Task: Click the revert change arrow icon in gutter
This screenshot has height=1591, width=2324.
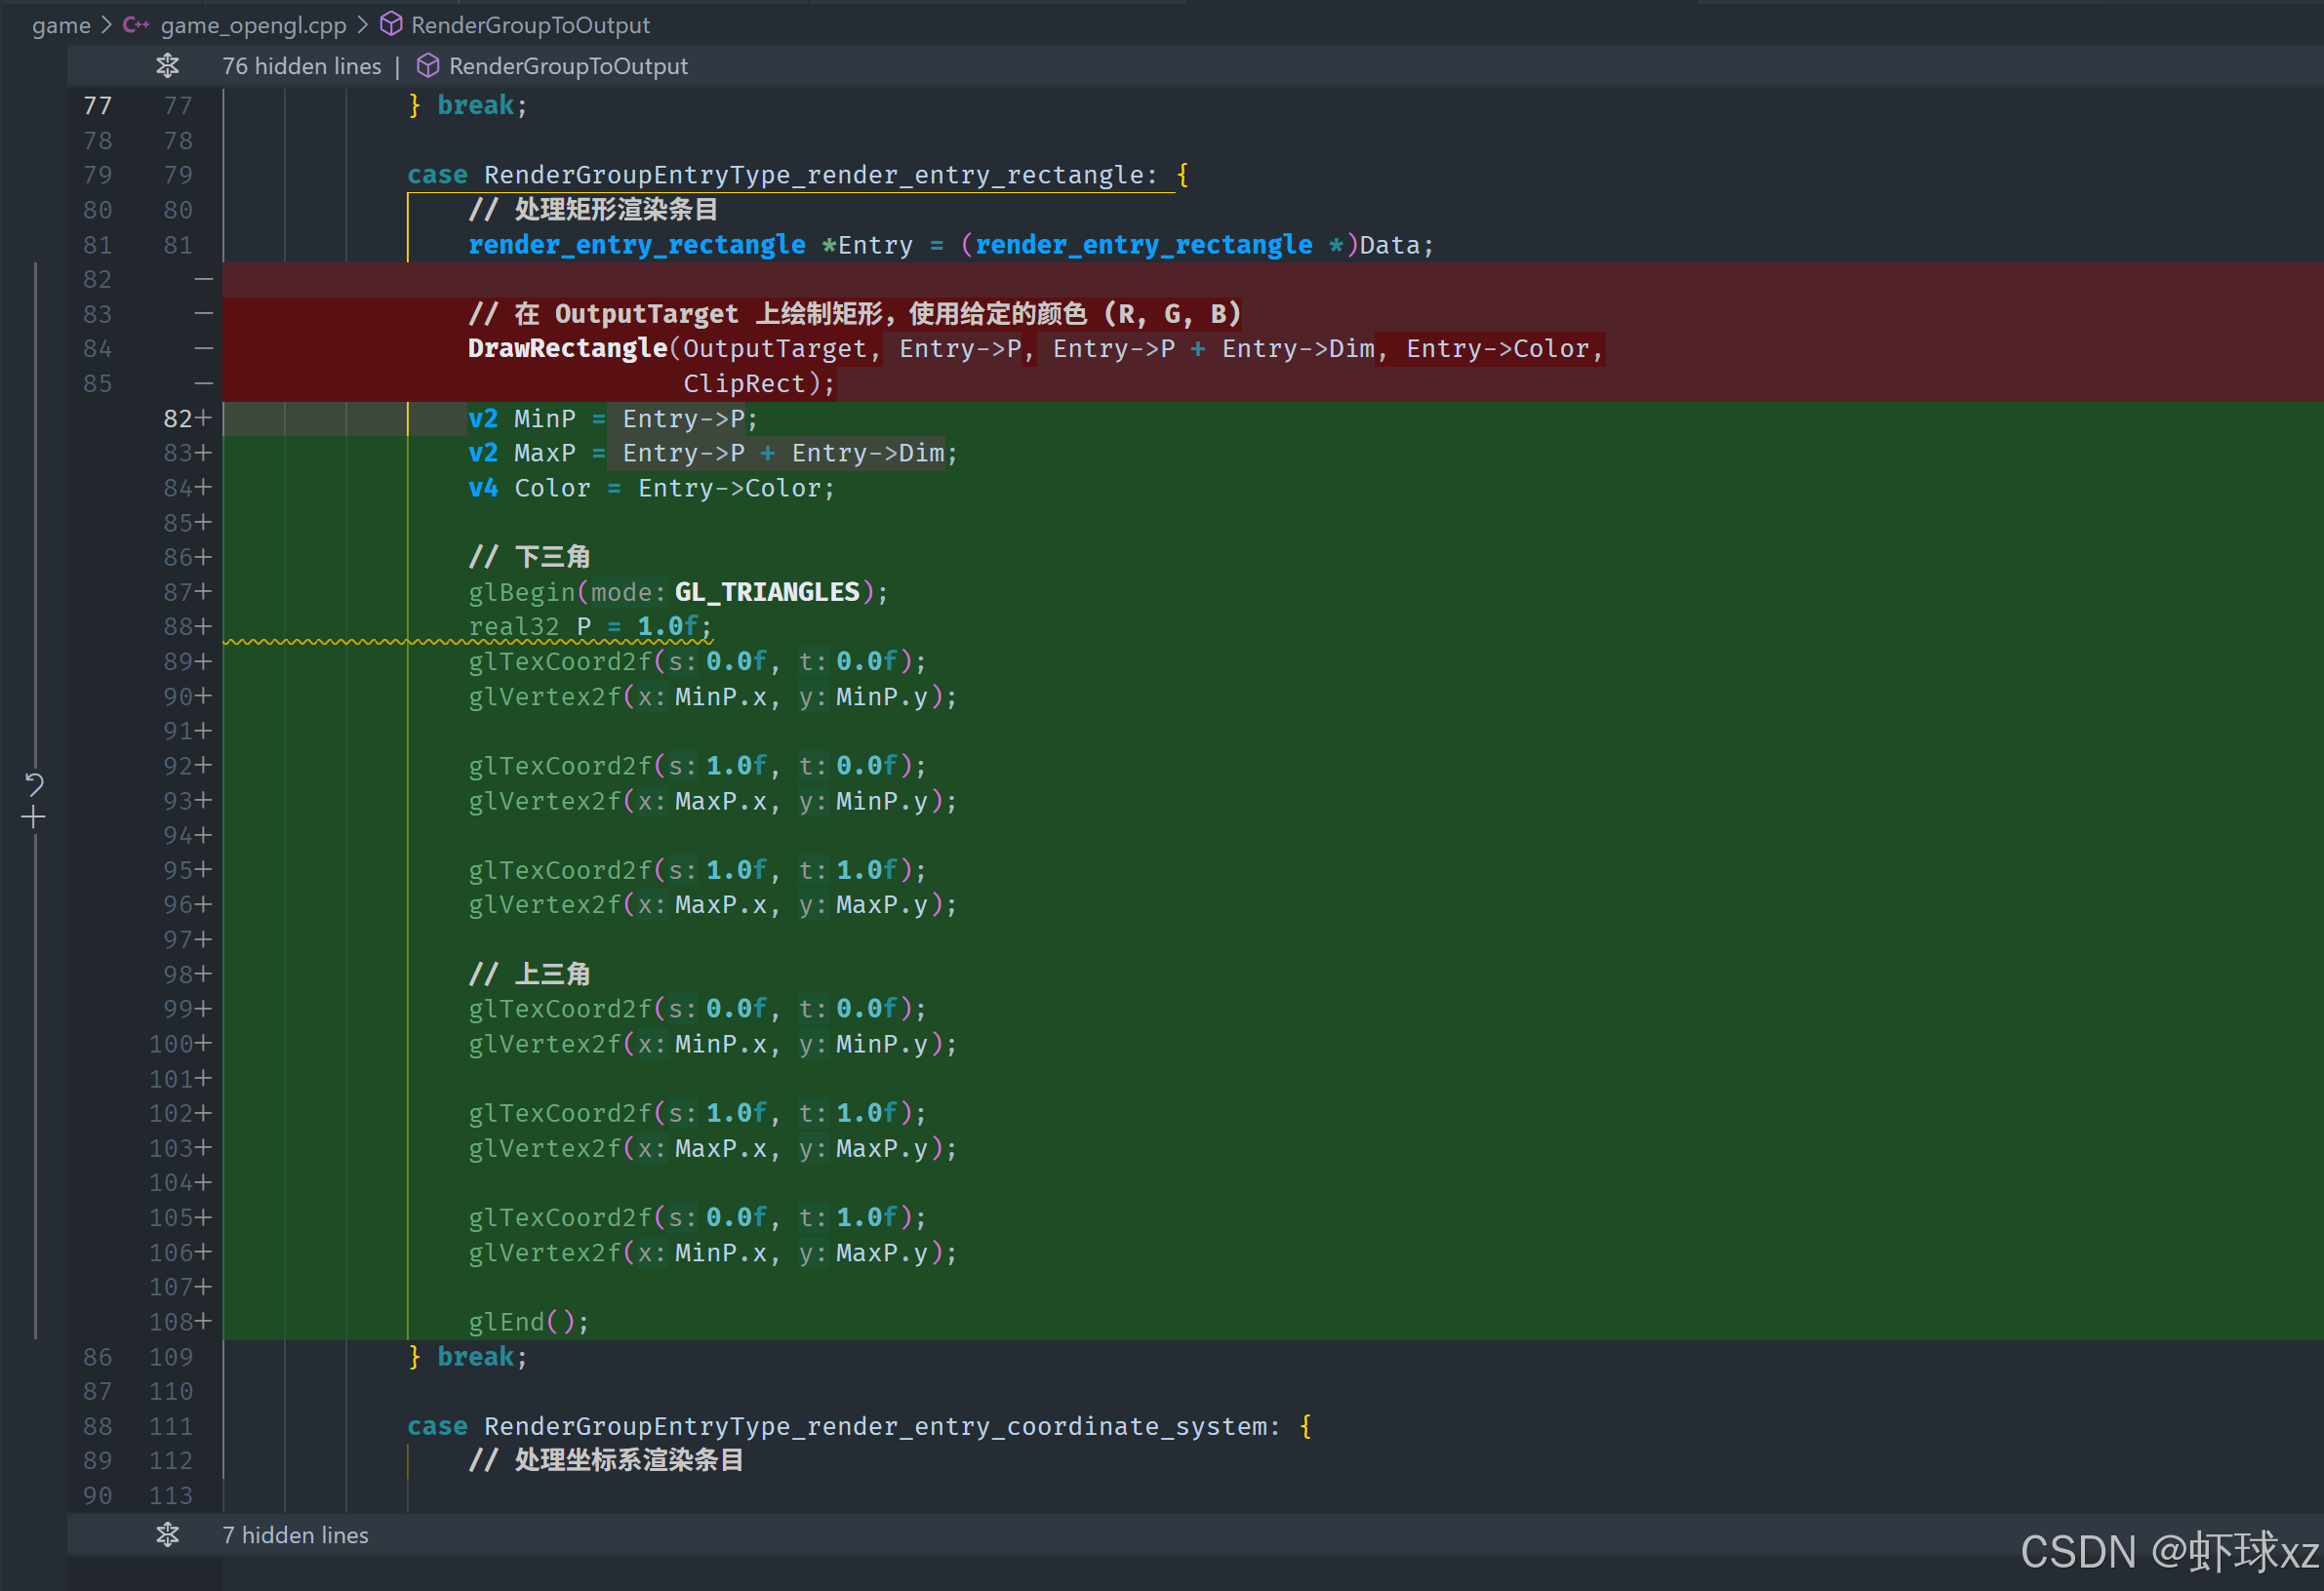Action: pos(34,783)
